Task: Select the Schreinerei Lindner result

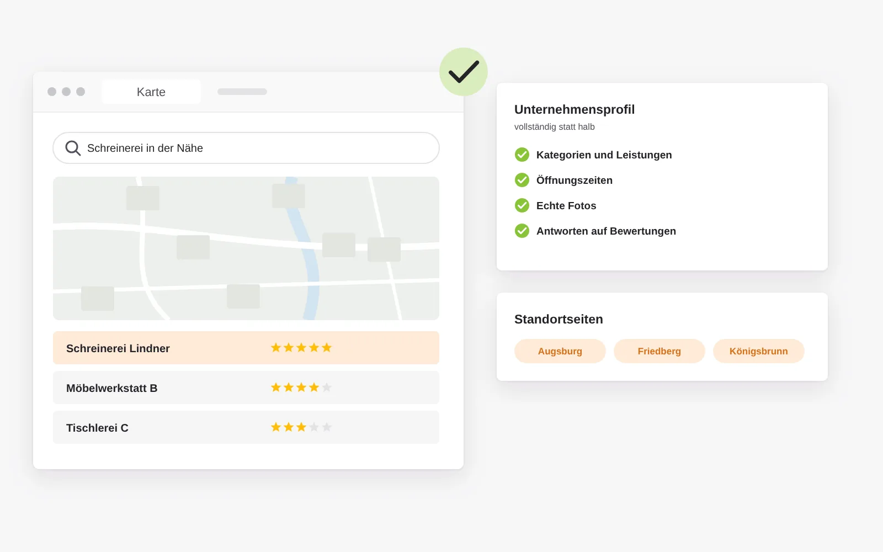Action: pos(246,348)
